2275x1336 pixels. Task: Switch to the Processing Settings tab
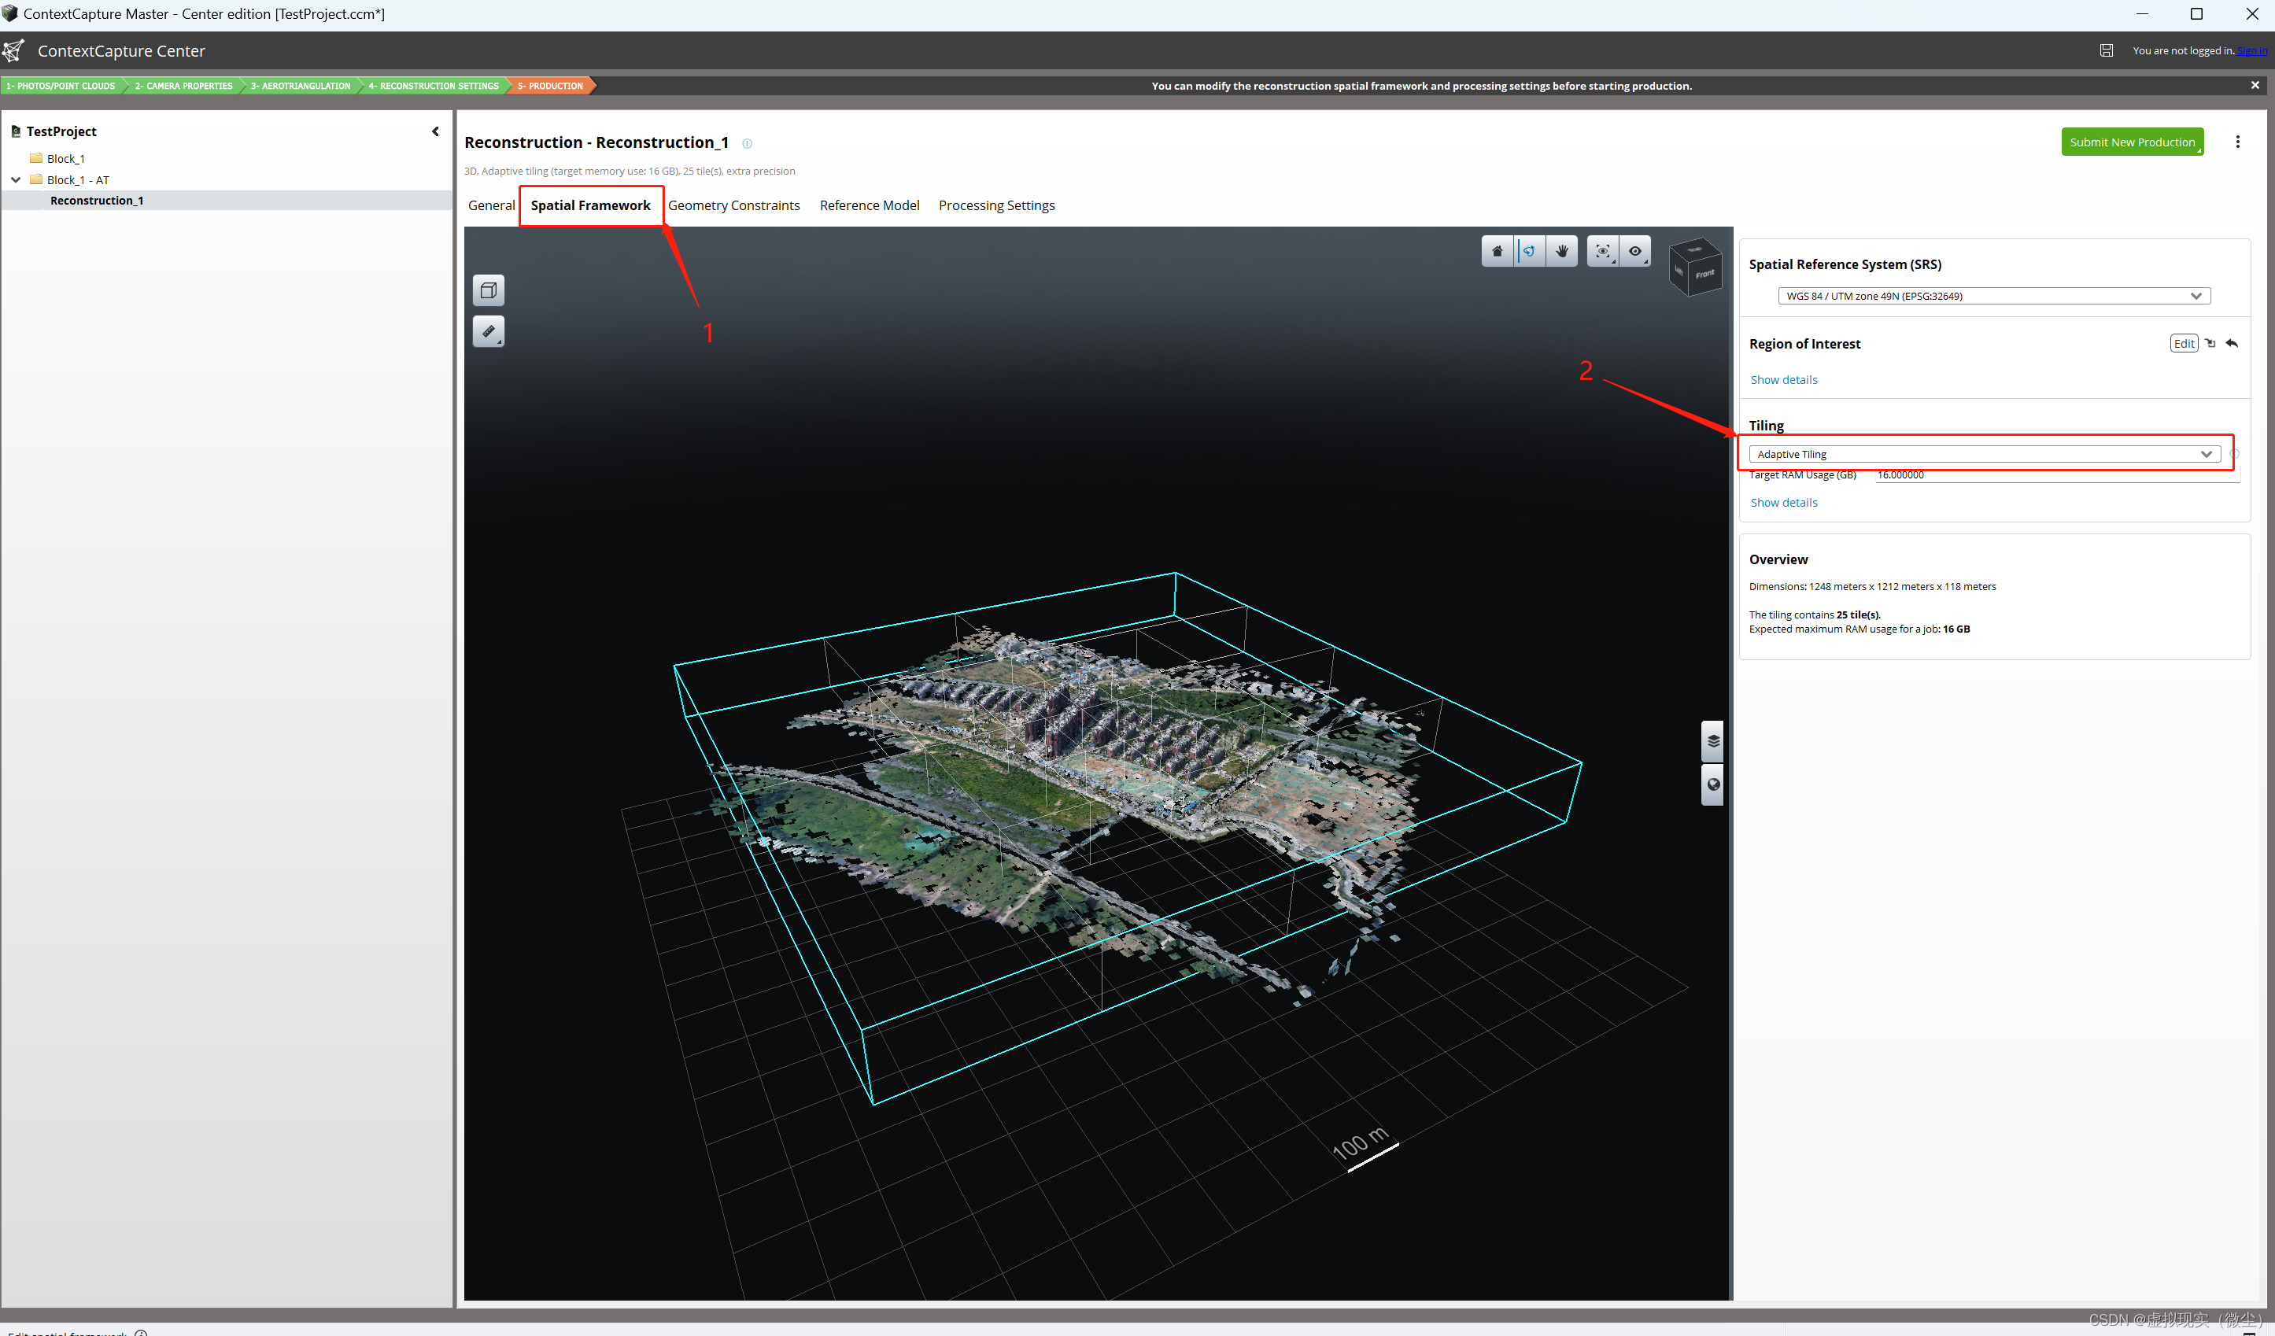[x=995, y=206]
